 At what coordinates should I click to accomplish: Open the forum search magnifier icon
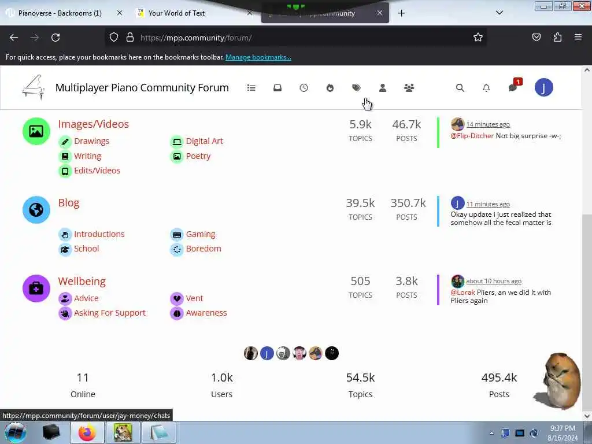[460, 88]
